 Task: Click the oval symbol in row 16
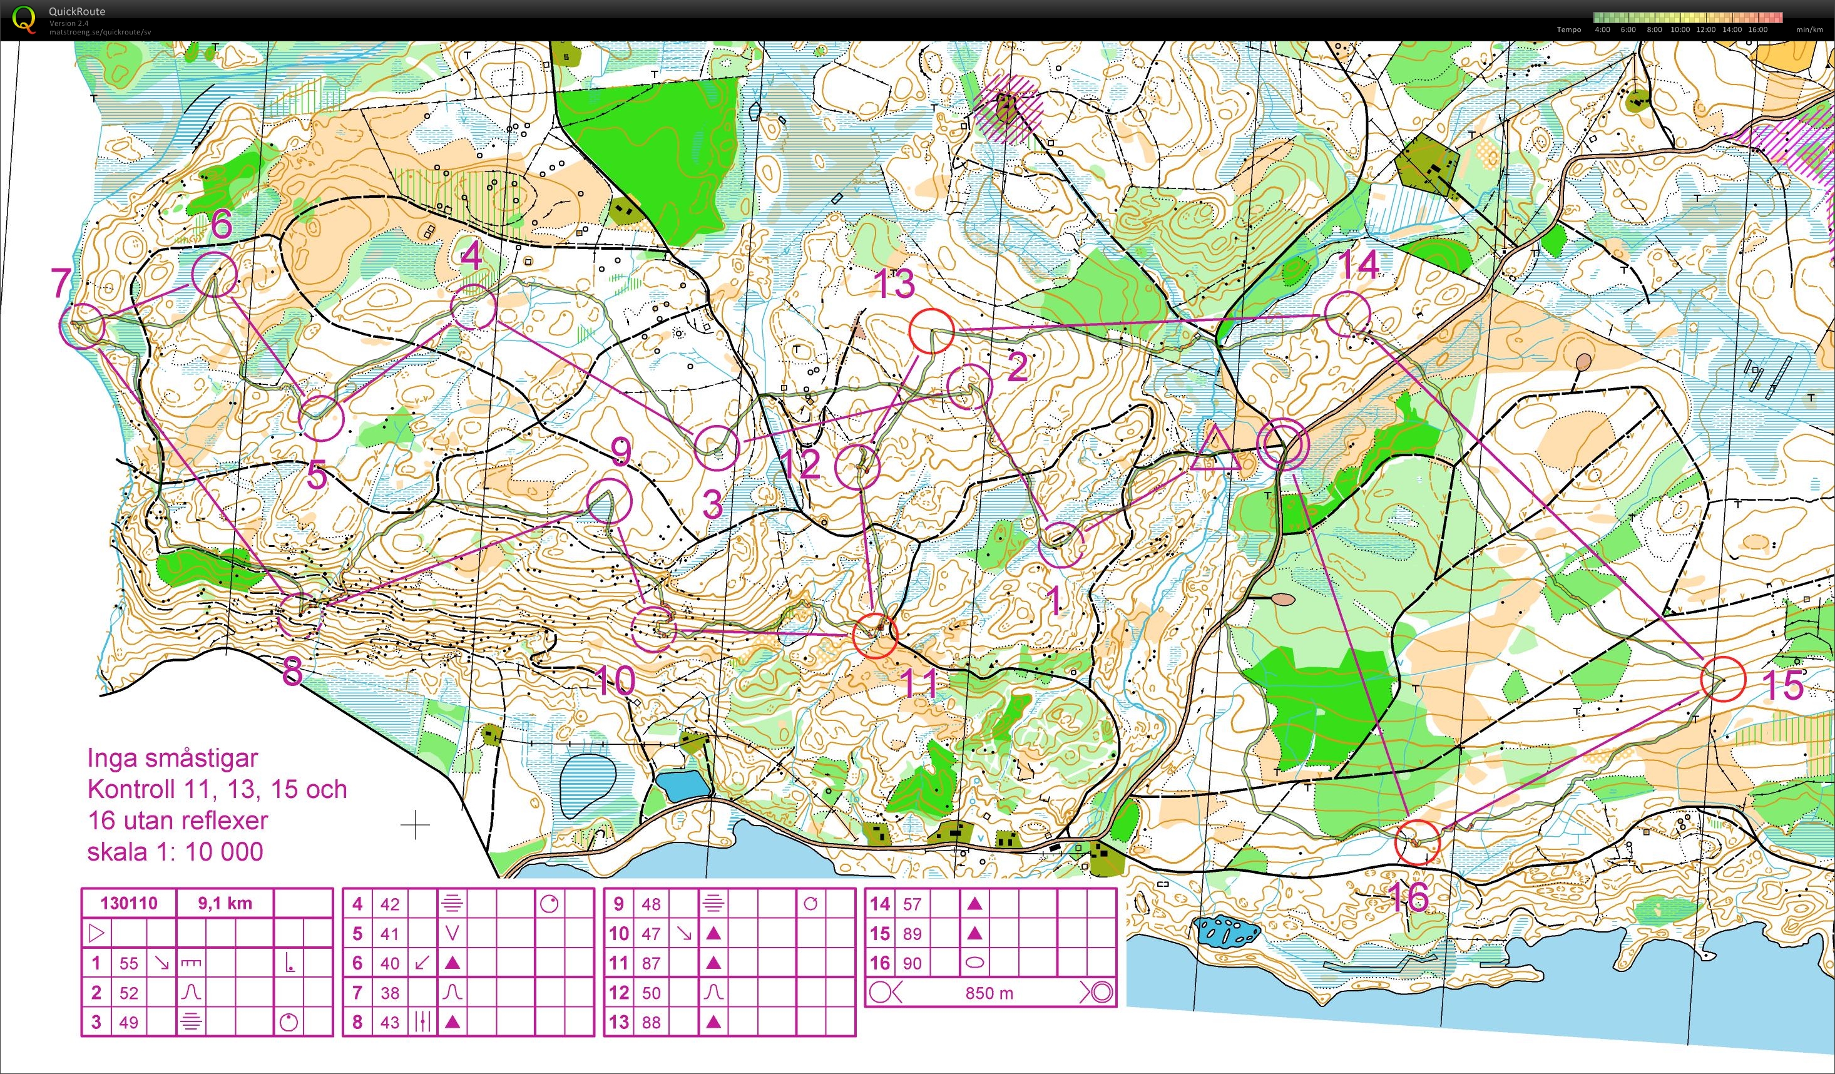pos(975,963)
